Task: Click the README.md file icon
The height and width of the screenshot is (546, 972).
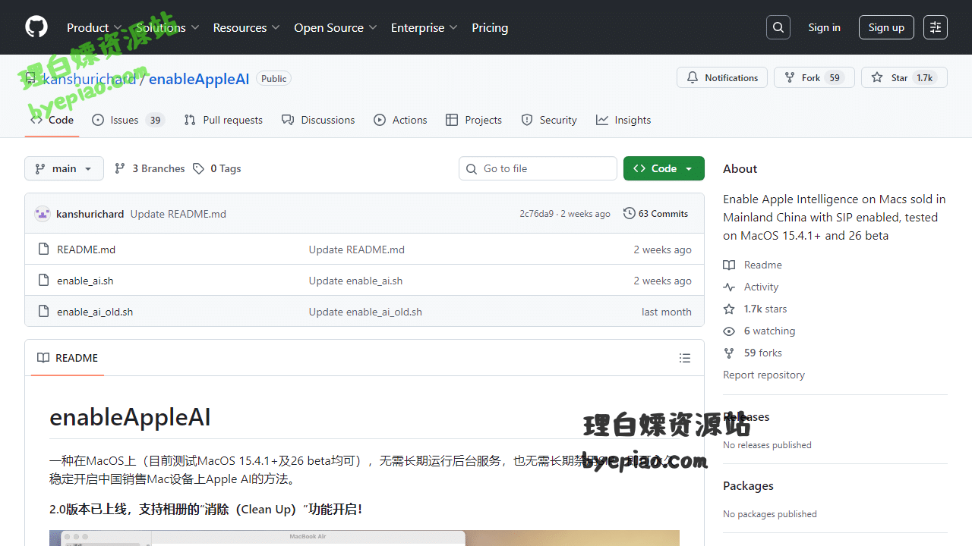Action: pos(43,249)
